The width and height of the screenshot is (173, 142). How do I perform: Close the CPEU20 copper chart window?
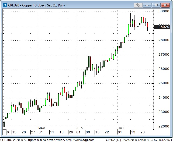(165, 5)
